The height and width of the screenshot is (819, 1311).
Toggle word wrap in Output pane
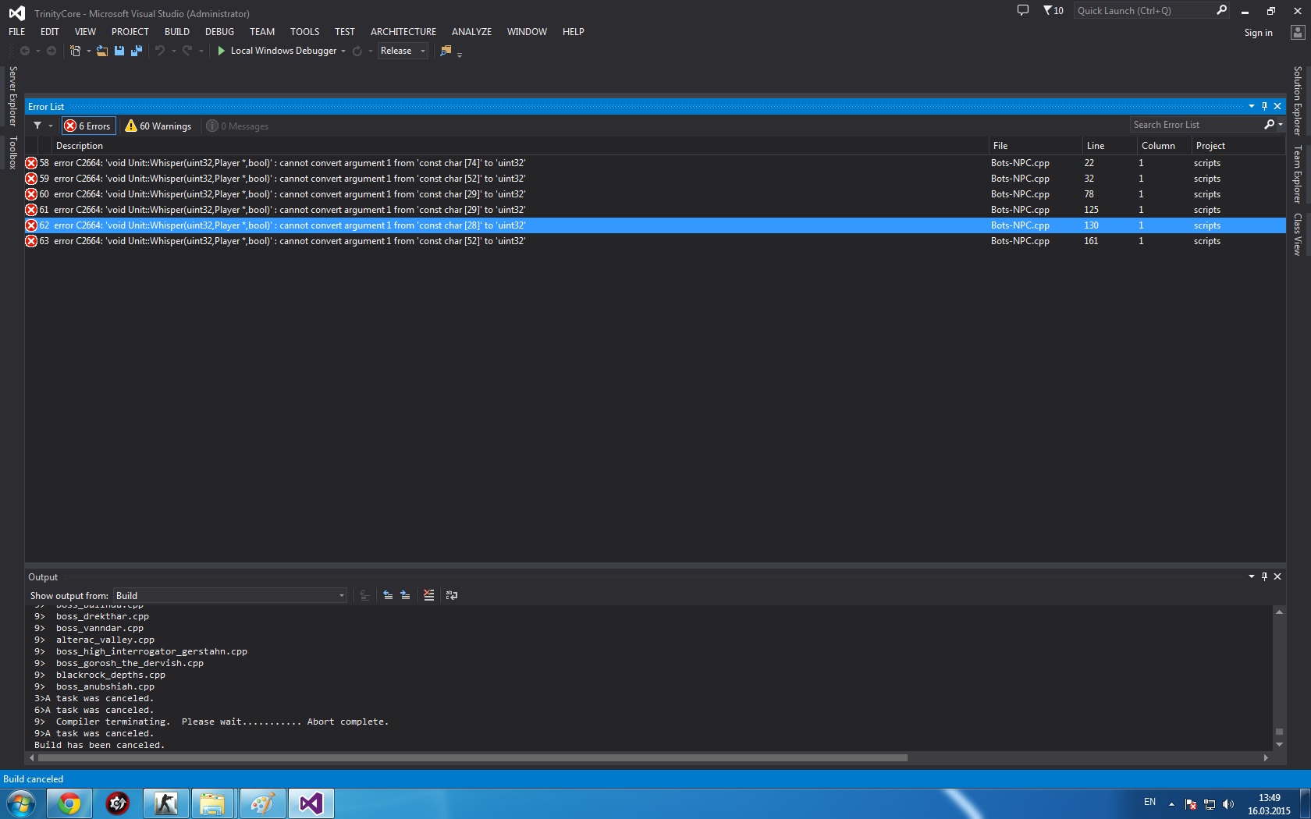[x=452, y=595]
